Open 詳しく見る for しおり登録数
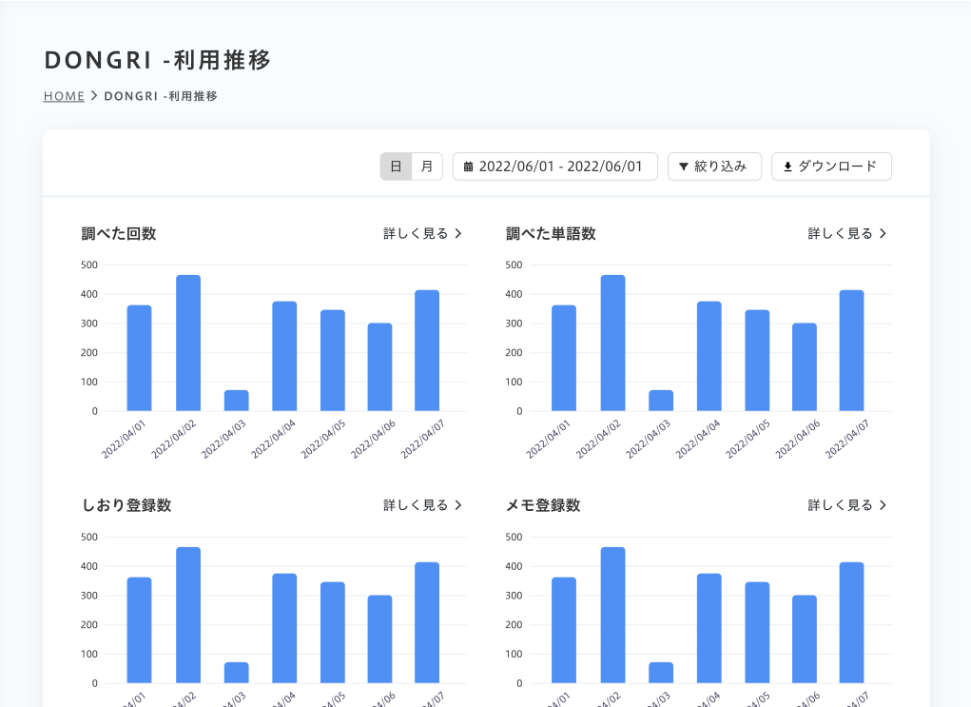 (422, 505)
